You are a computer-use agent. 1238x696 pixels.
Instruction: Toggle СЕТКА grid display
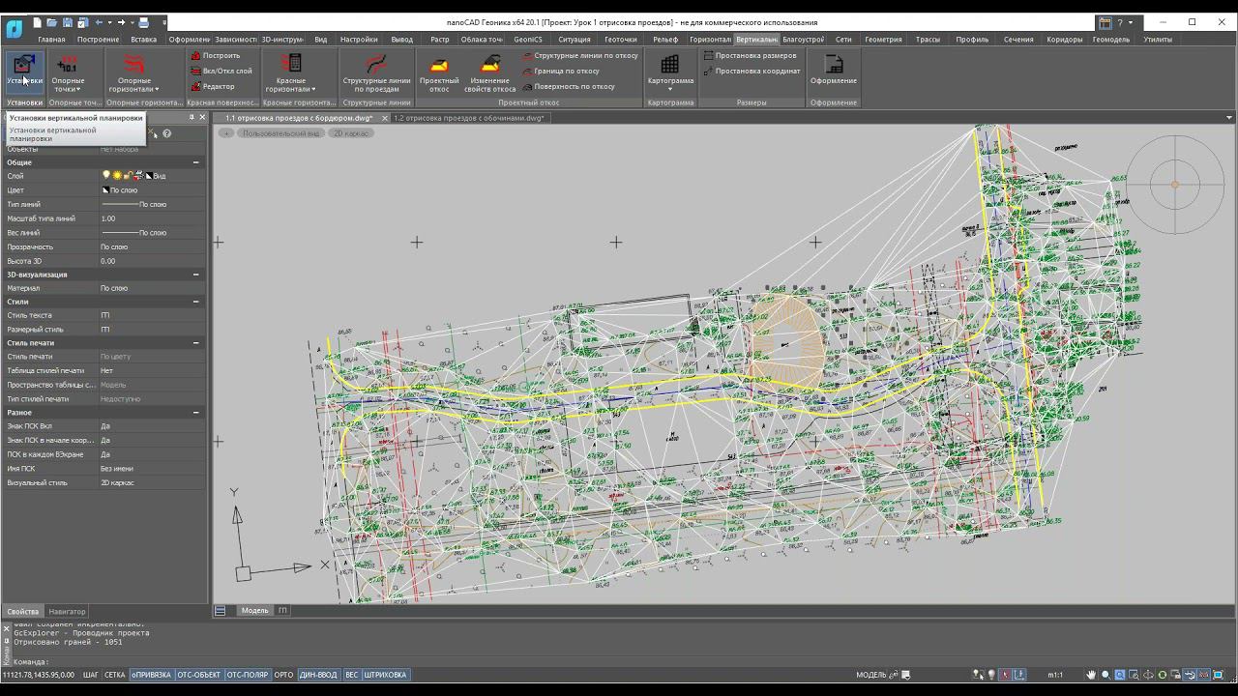(114, 675)
